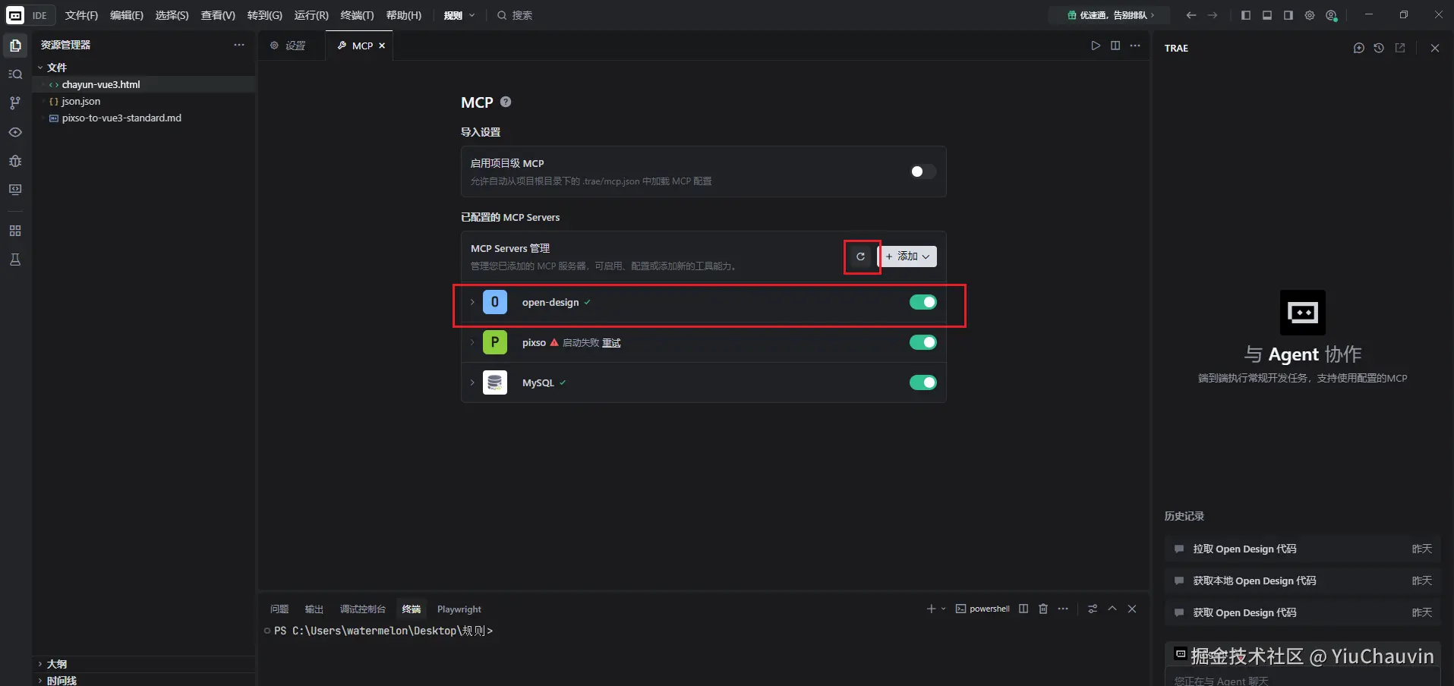Open history item 获取本地 Open Design 代码
1454x686 pixels.
point(1303,581)
